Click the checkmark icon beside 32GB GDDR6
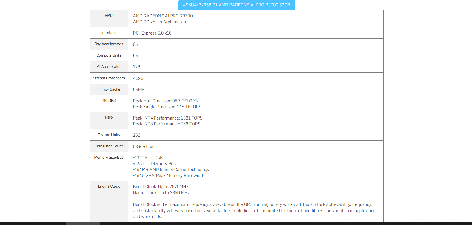The width and height of the screenshot is (472, 225). click(134, 157)
